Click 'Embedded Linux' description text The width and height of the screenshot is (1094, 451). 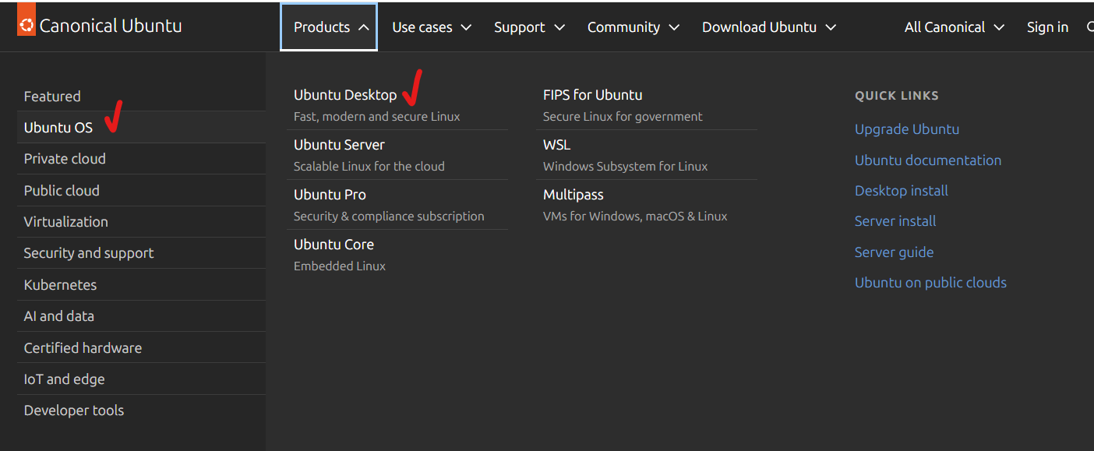(340, 266)
